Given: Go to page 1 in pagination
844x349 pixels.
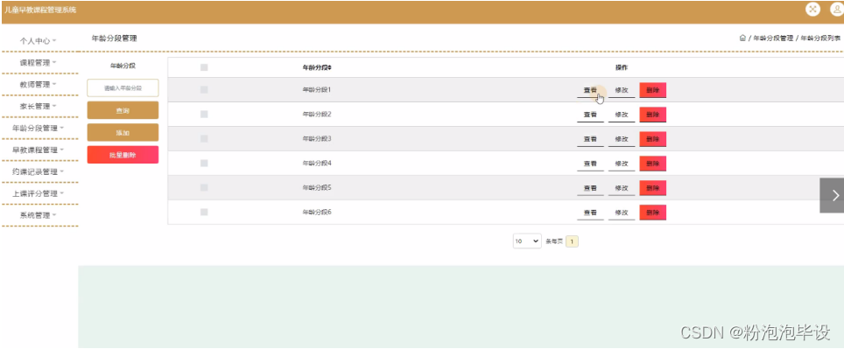Looking at the screenshot, I should point(573,241).
